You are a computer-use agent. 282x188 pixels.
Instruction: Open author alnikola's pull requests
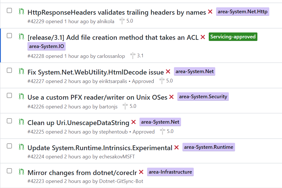(x=106, y=21)
